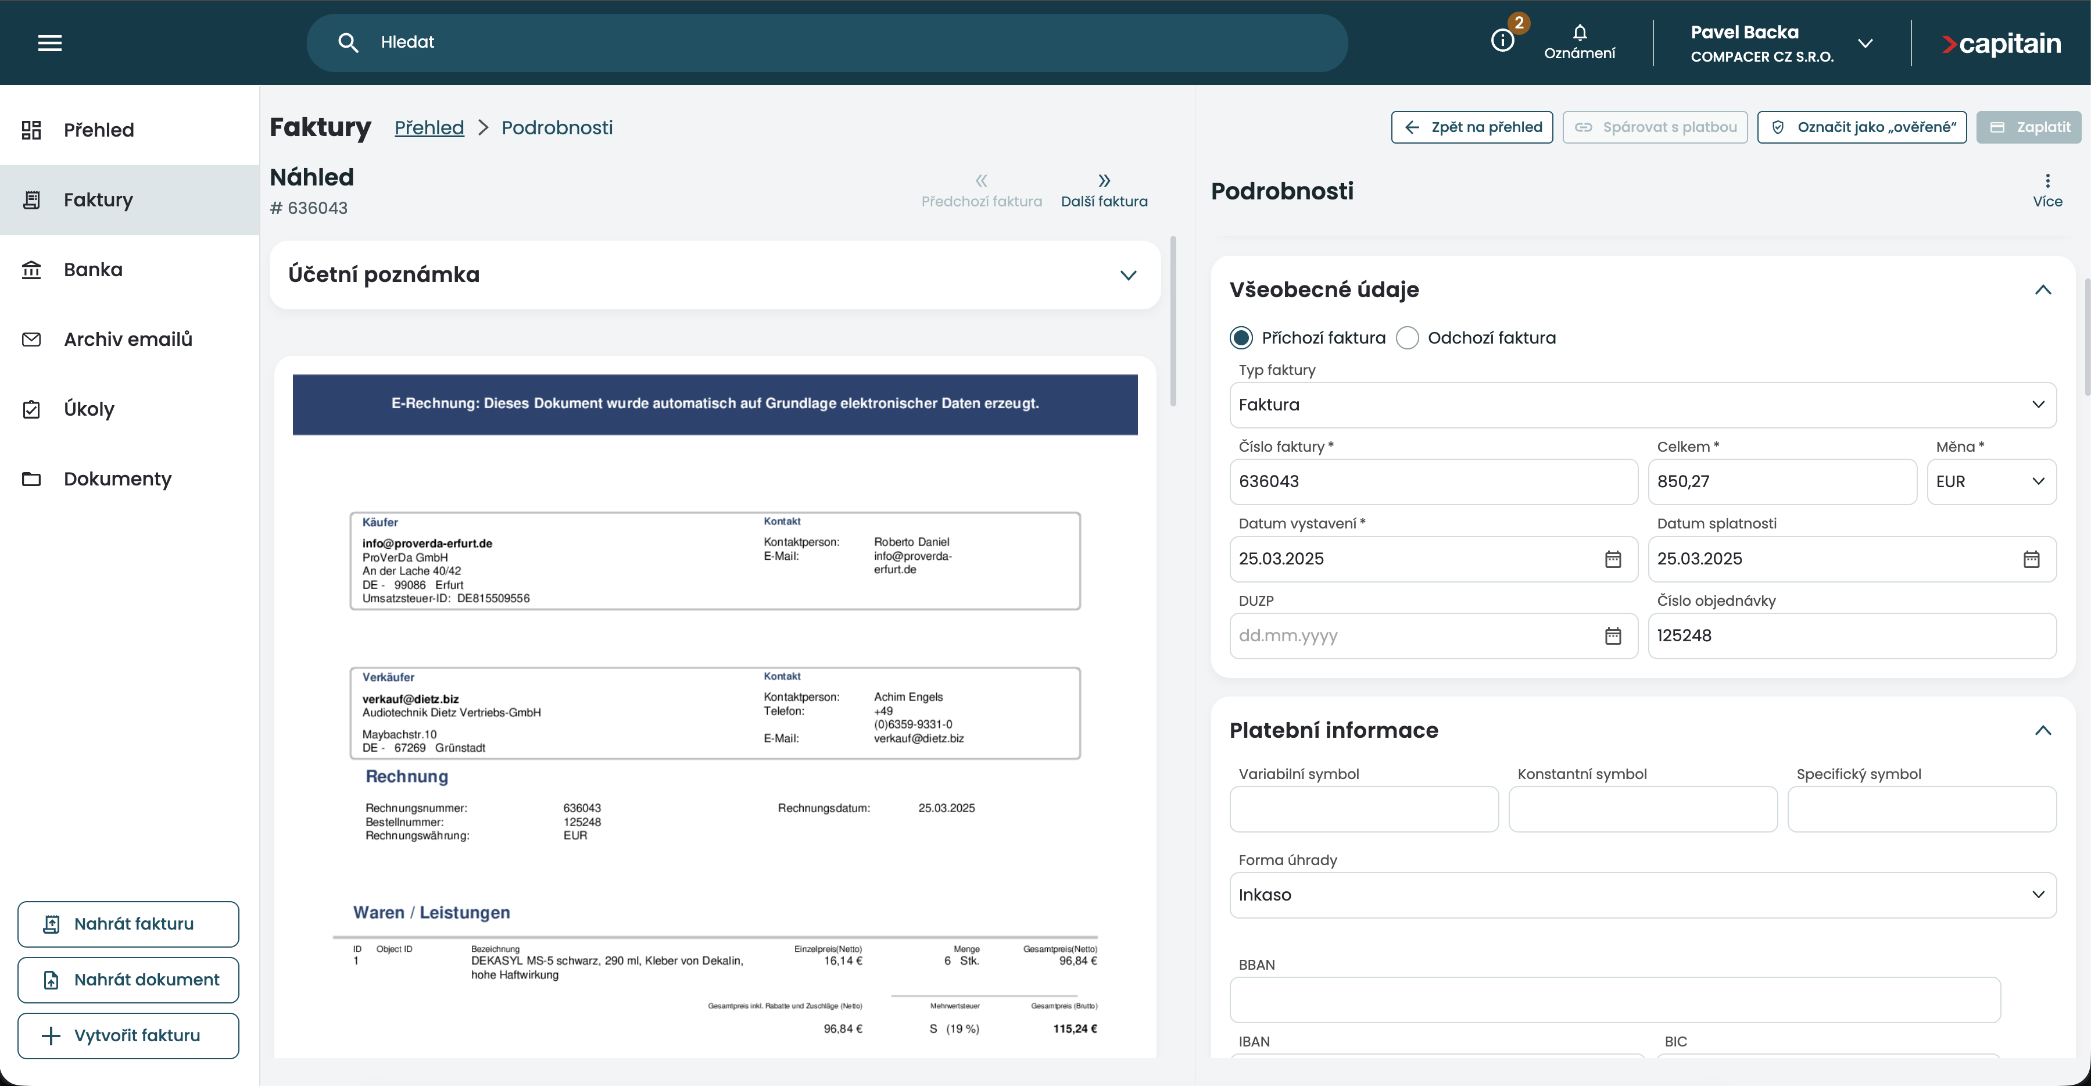Viewport: 2091px width, 1086px height.
Task: Select the Odchozí faktura radio button
Action: [x=1407, y=338]
